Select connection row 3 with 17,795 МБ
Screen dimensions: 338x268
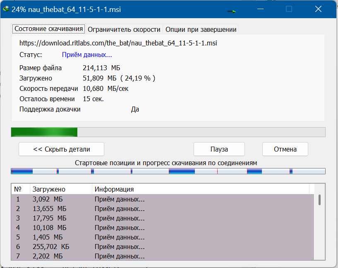pos(83,218)
